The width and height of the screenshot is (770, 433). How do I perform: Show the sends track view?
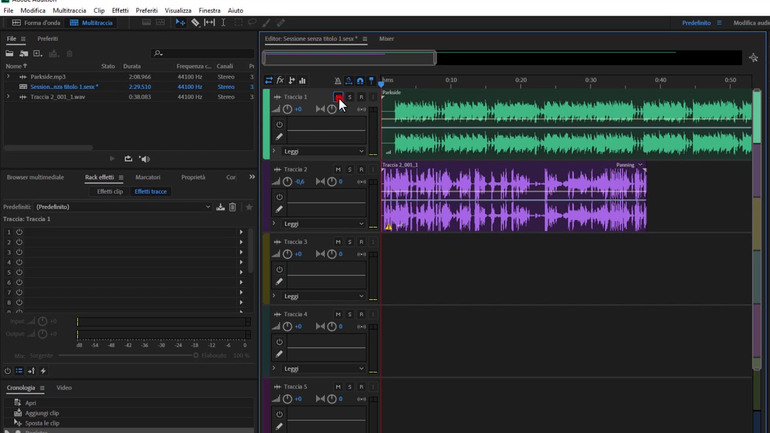click(x=292, y=81)
